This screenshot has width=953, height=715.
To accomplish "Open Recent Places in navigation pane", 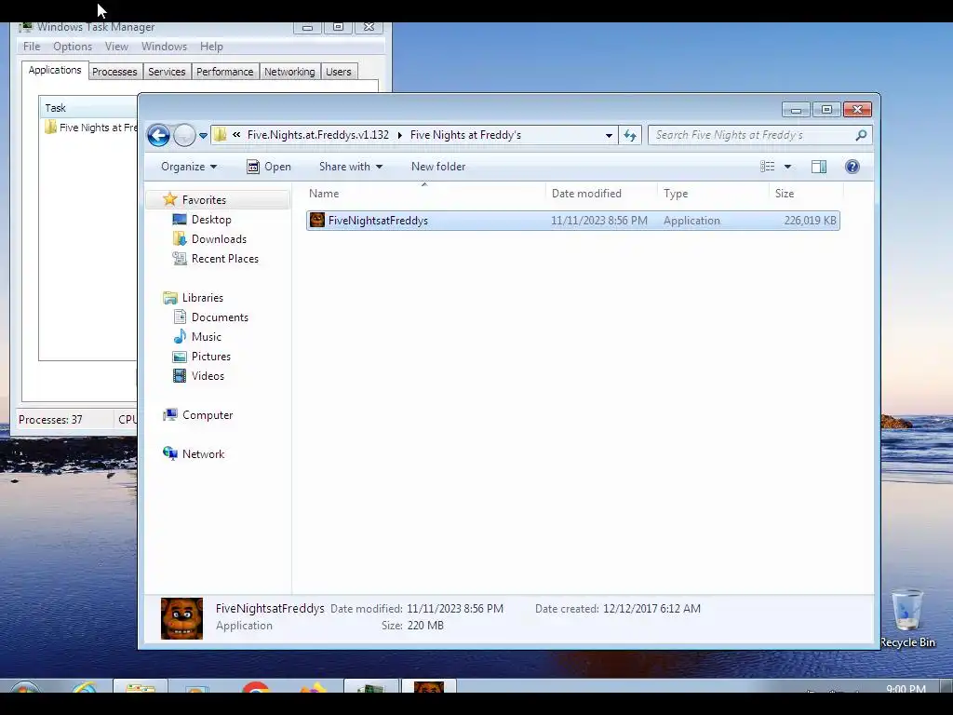I will (225, 259).
